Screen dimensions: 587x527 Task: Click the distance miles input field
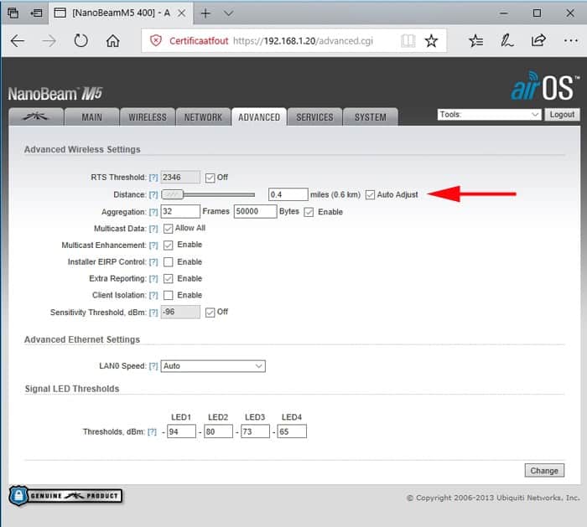[x=288, y=194]
